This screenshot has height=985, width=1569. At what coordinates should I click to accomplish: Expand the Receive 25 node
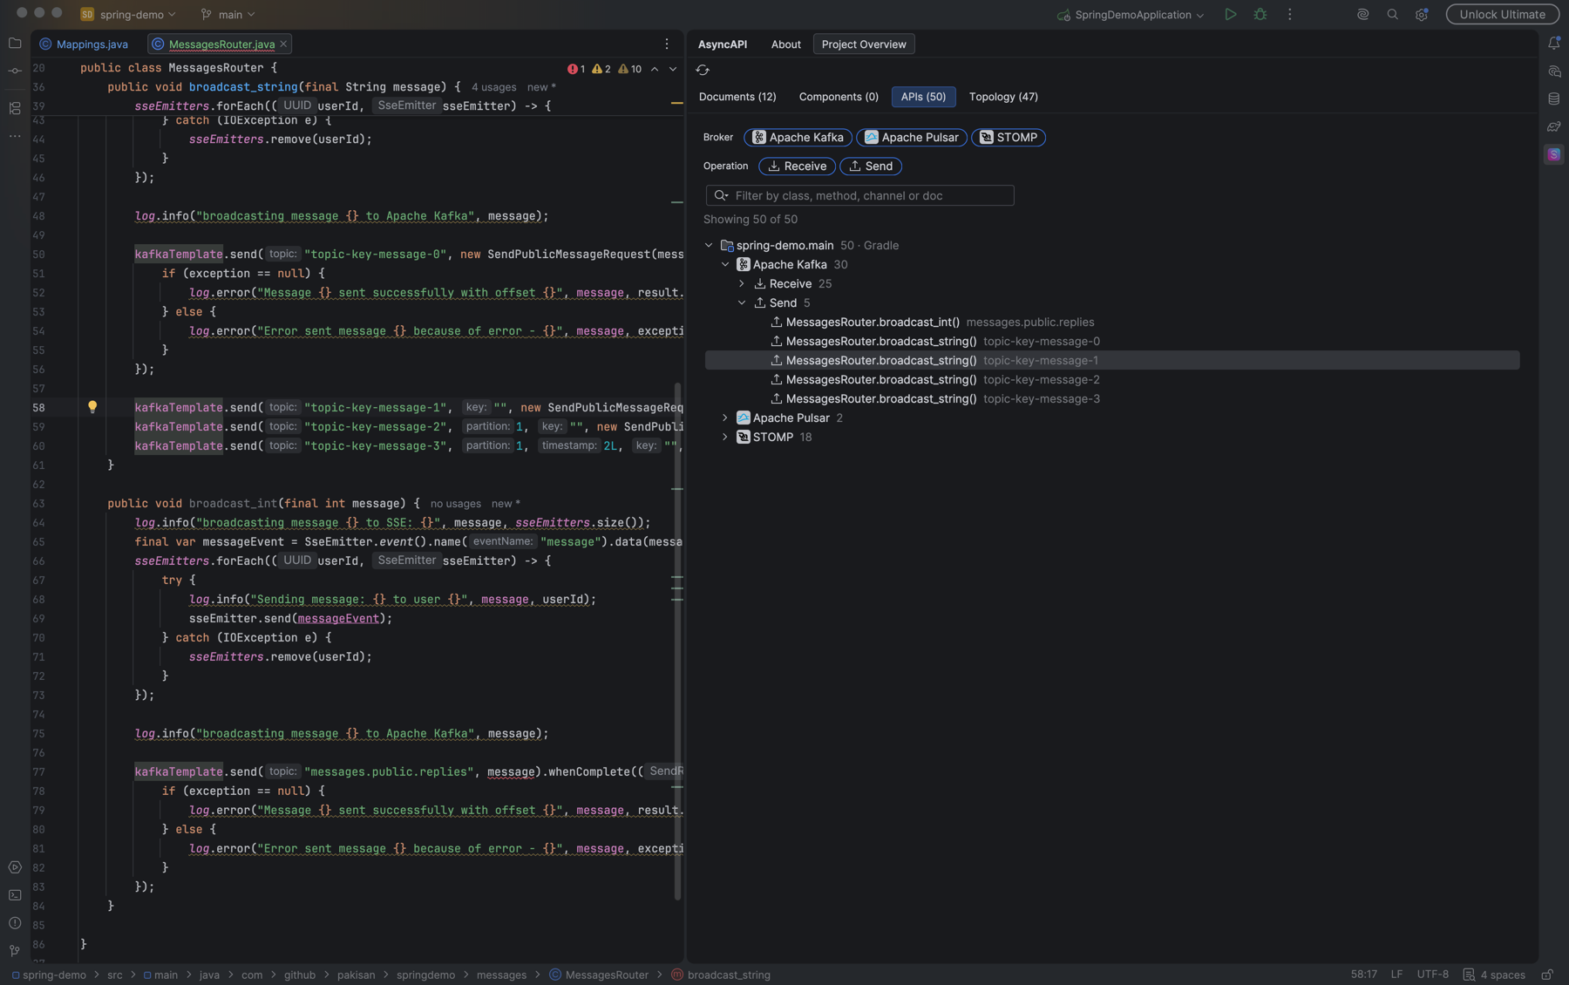click(742, 284)
